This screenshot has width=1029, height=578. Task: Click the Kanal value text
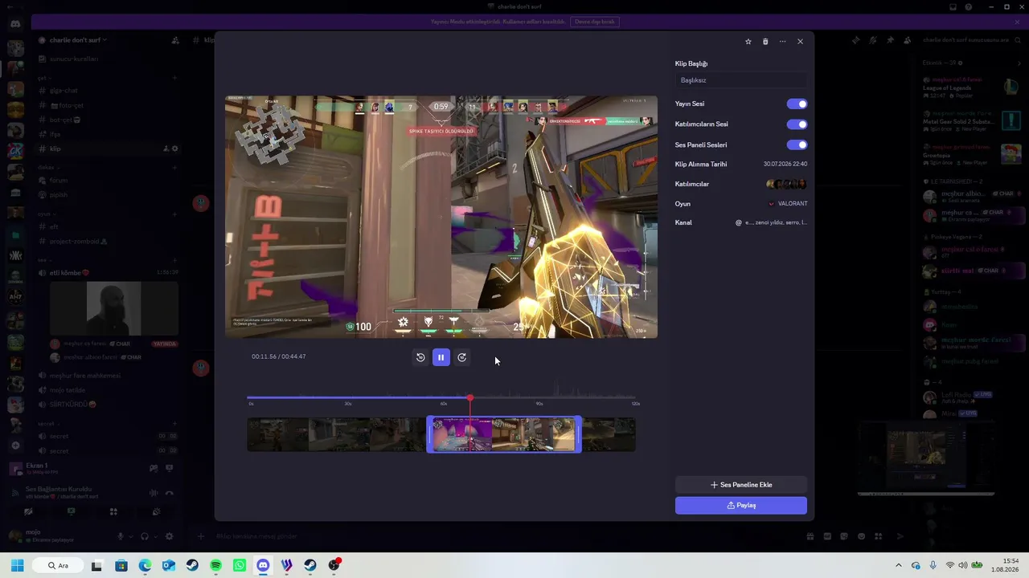point(776,222)
